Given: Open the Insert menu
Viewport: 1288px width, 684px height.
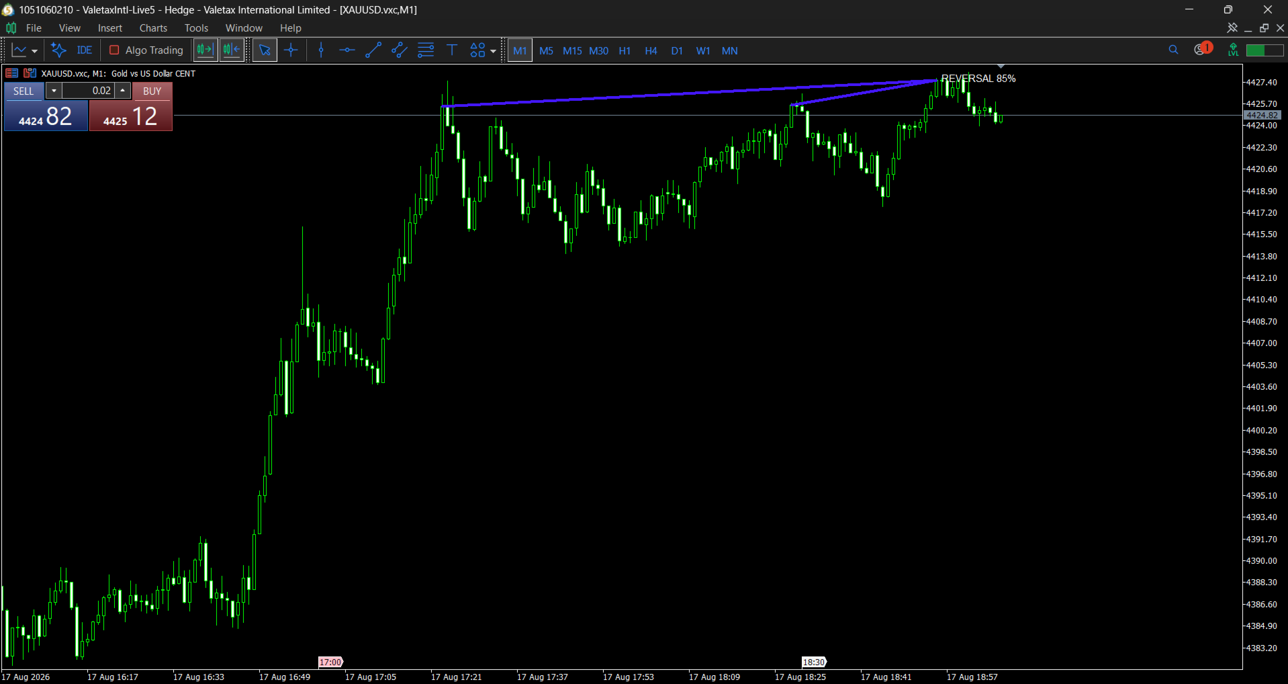Looking at the screenshot, I should (109, 28).
